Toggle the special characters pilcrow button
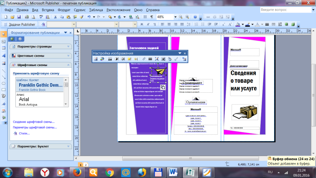Screen dimensions: 316x178 coord(151,17)
